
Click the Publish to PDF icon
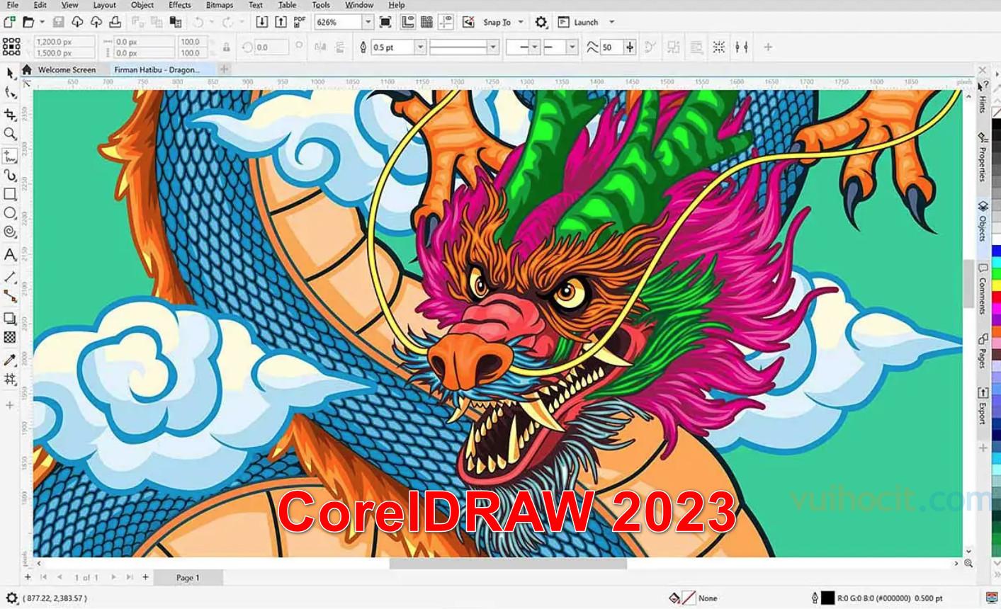pyautogui.click(x=300, y=22)
